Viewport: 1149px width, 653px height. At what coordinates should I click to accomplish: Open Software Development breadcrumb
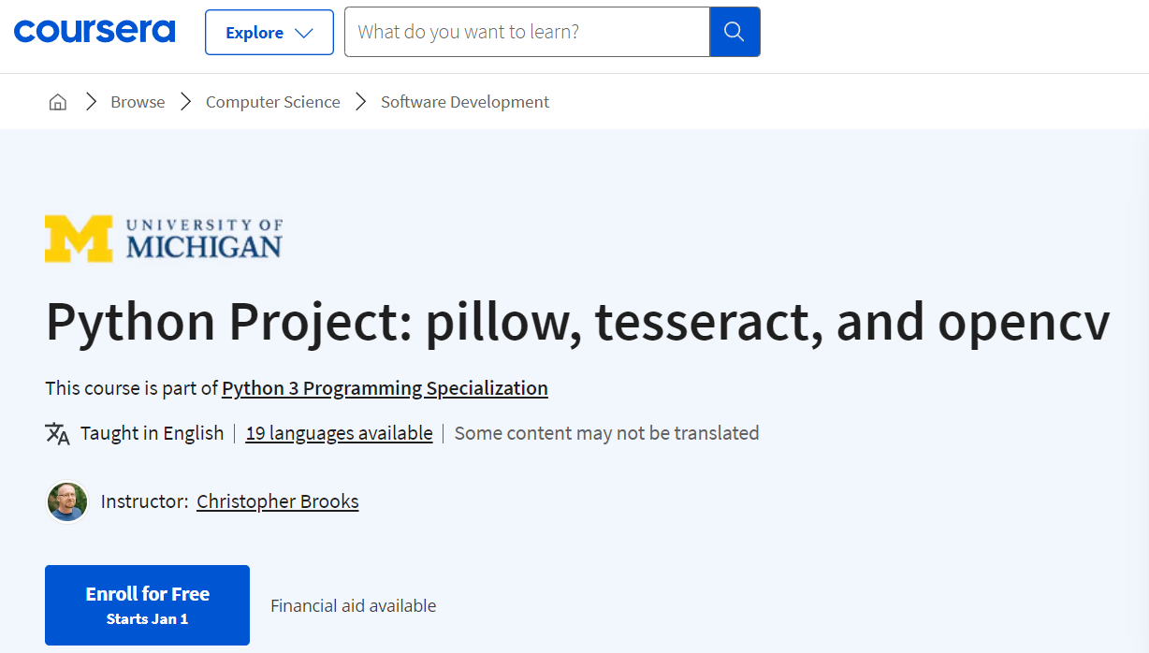[465, 102]
